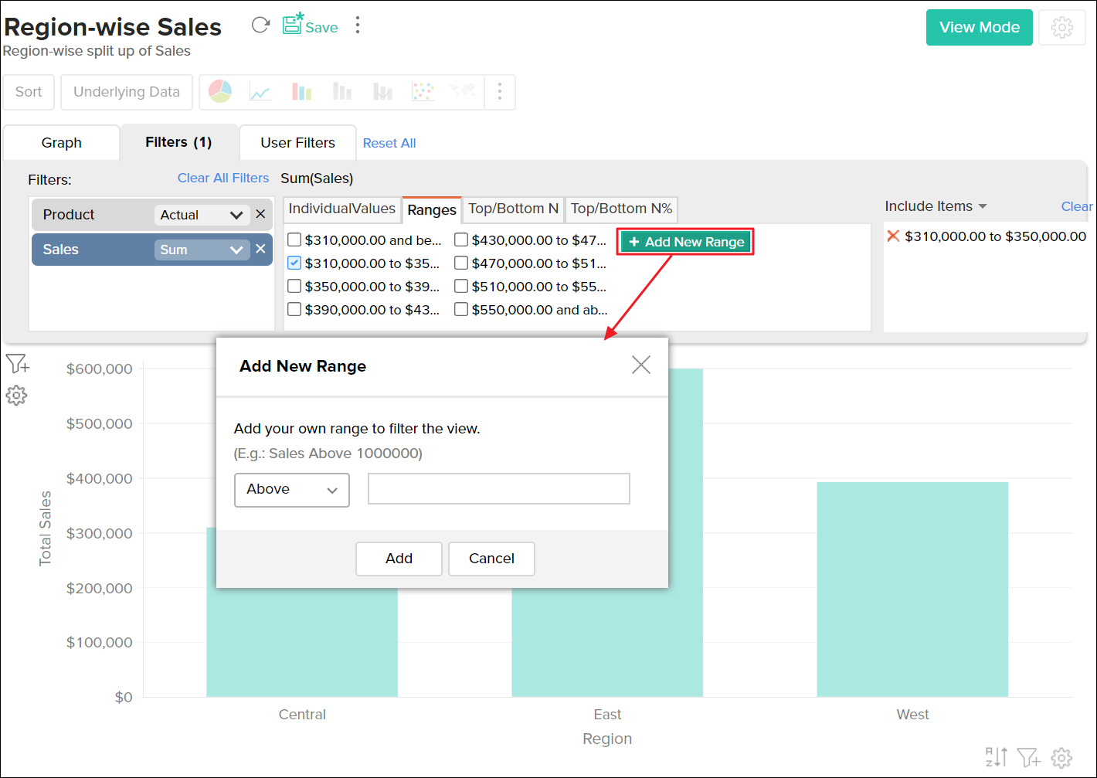
Task: Open the Top/Bottom N tab
Action: coord(513,209)
